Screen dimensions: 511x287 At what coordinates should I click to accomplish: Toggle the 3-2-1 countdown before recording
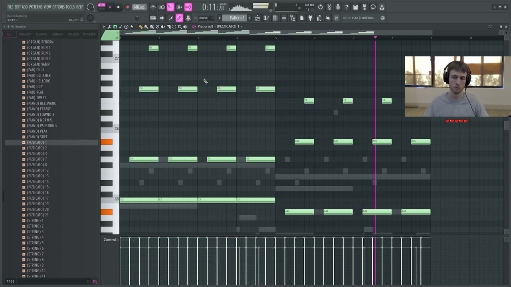click(170, 7)
